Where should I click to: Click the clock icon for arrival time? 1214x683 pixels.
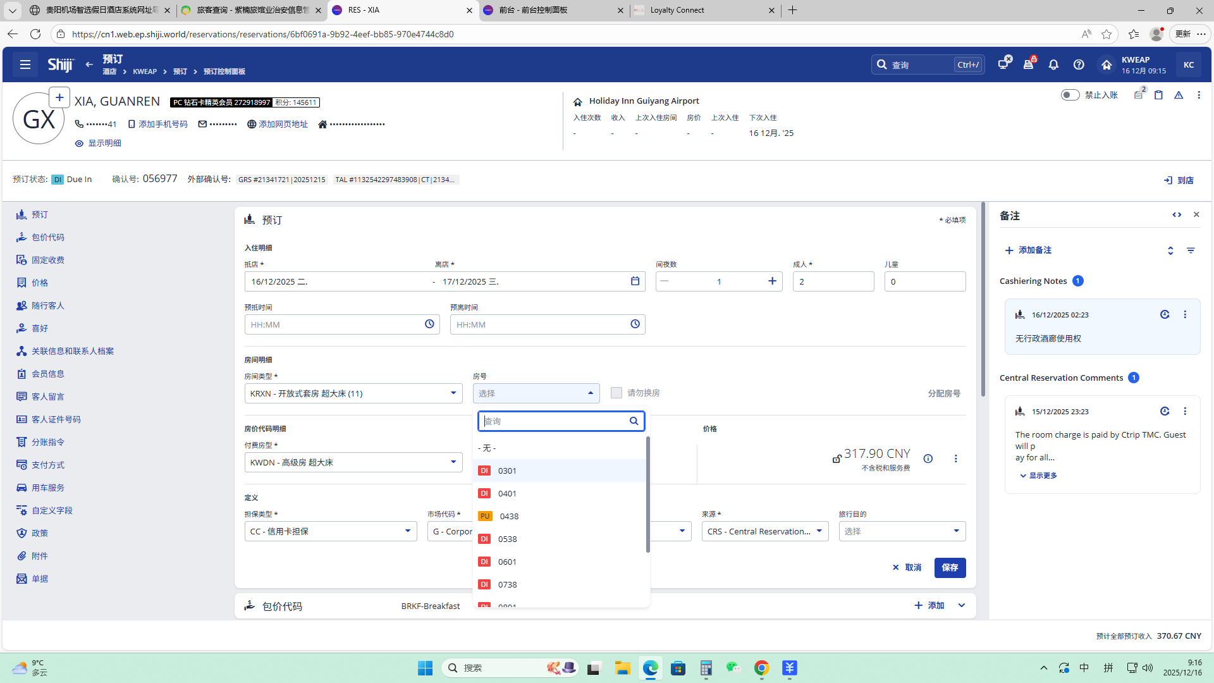pos(429,324)
